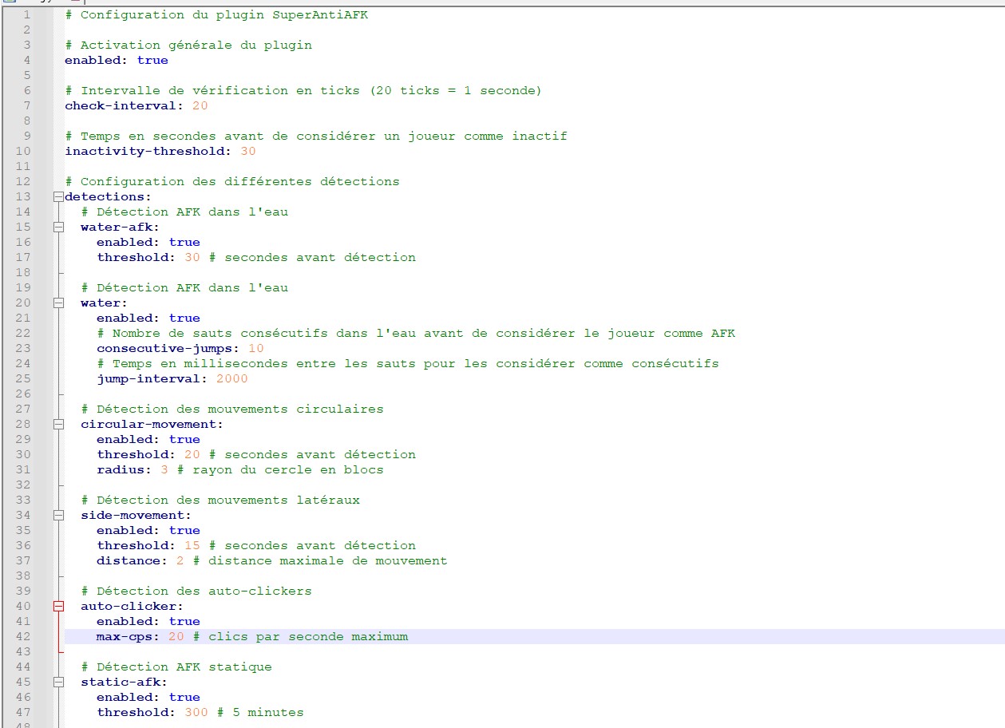Collapse the red auto-clicker: fold marker
The height and width of the screenshot is (728, 1005).
coord(58,606)
